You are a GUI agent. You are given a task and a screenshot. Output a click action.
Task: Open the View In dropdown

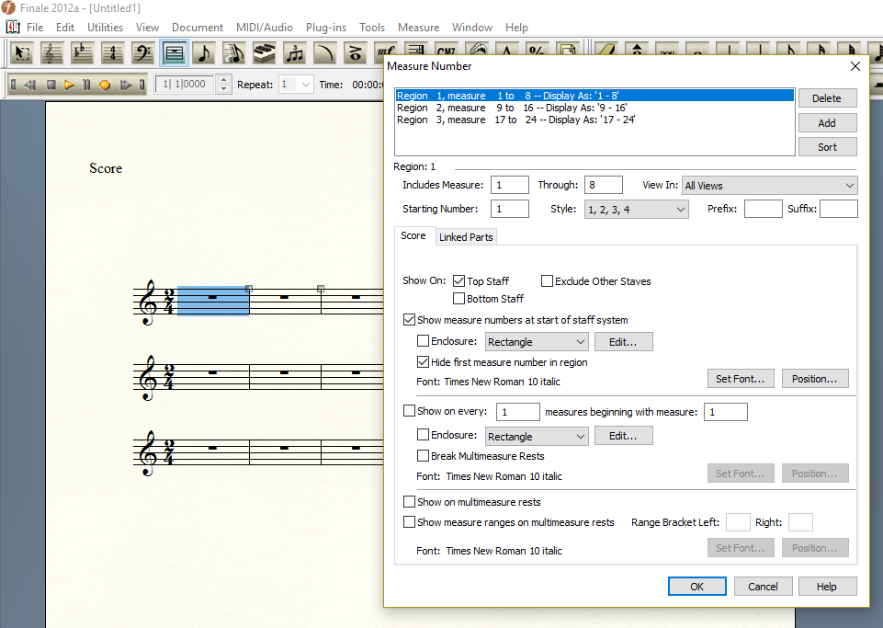pyautogui.click(x=769, y=186)
